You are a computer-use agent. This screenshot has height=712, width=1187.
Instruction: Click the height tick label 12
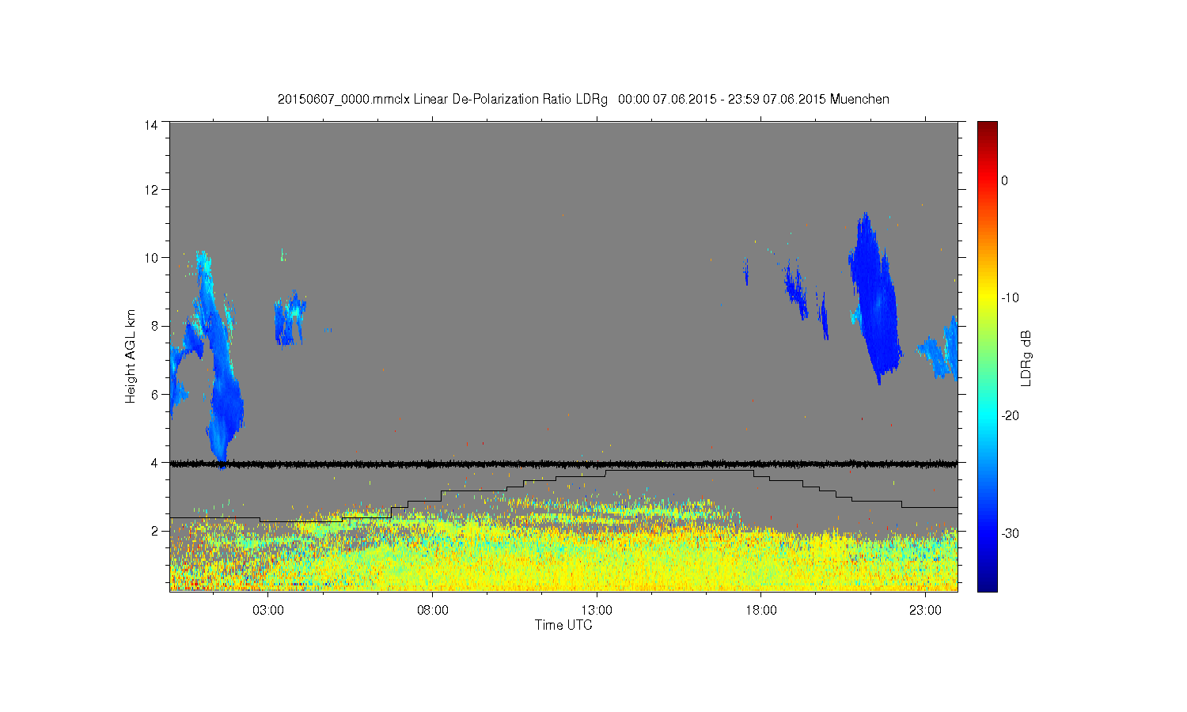click(151, 190)
